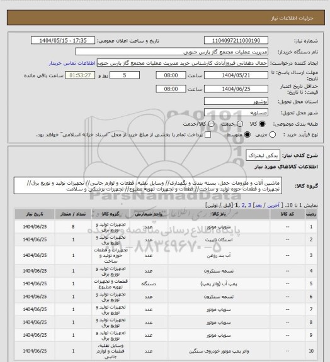This screenshot has height=362, width=330.
Task: Click the گروه کالا column header
Action: [111, 214]
